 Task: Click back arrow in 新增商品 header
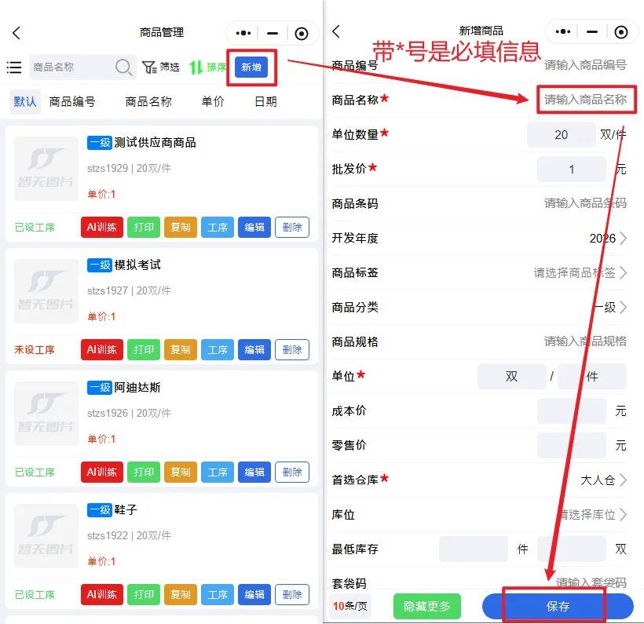[336, 31]
